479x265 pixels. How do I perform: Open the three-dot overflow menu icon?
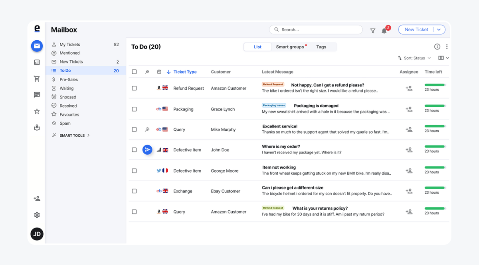coord(447,47)
